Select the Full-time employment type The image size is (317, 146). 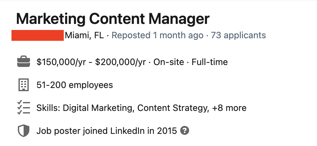pyautogui.click(x=210, y=62)
